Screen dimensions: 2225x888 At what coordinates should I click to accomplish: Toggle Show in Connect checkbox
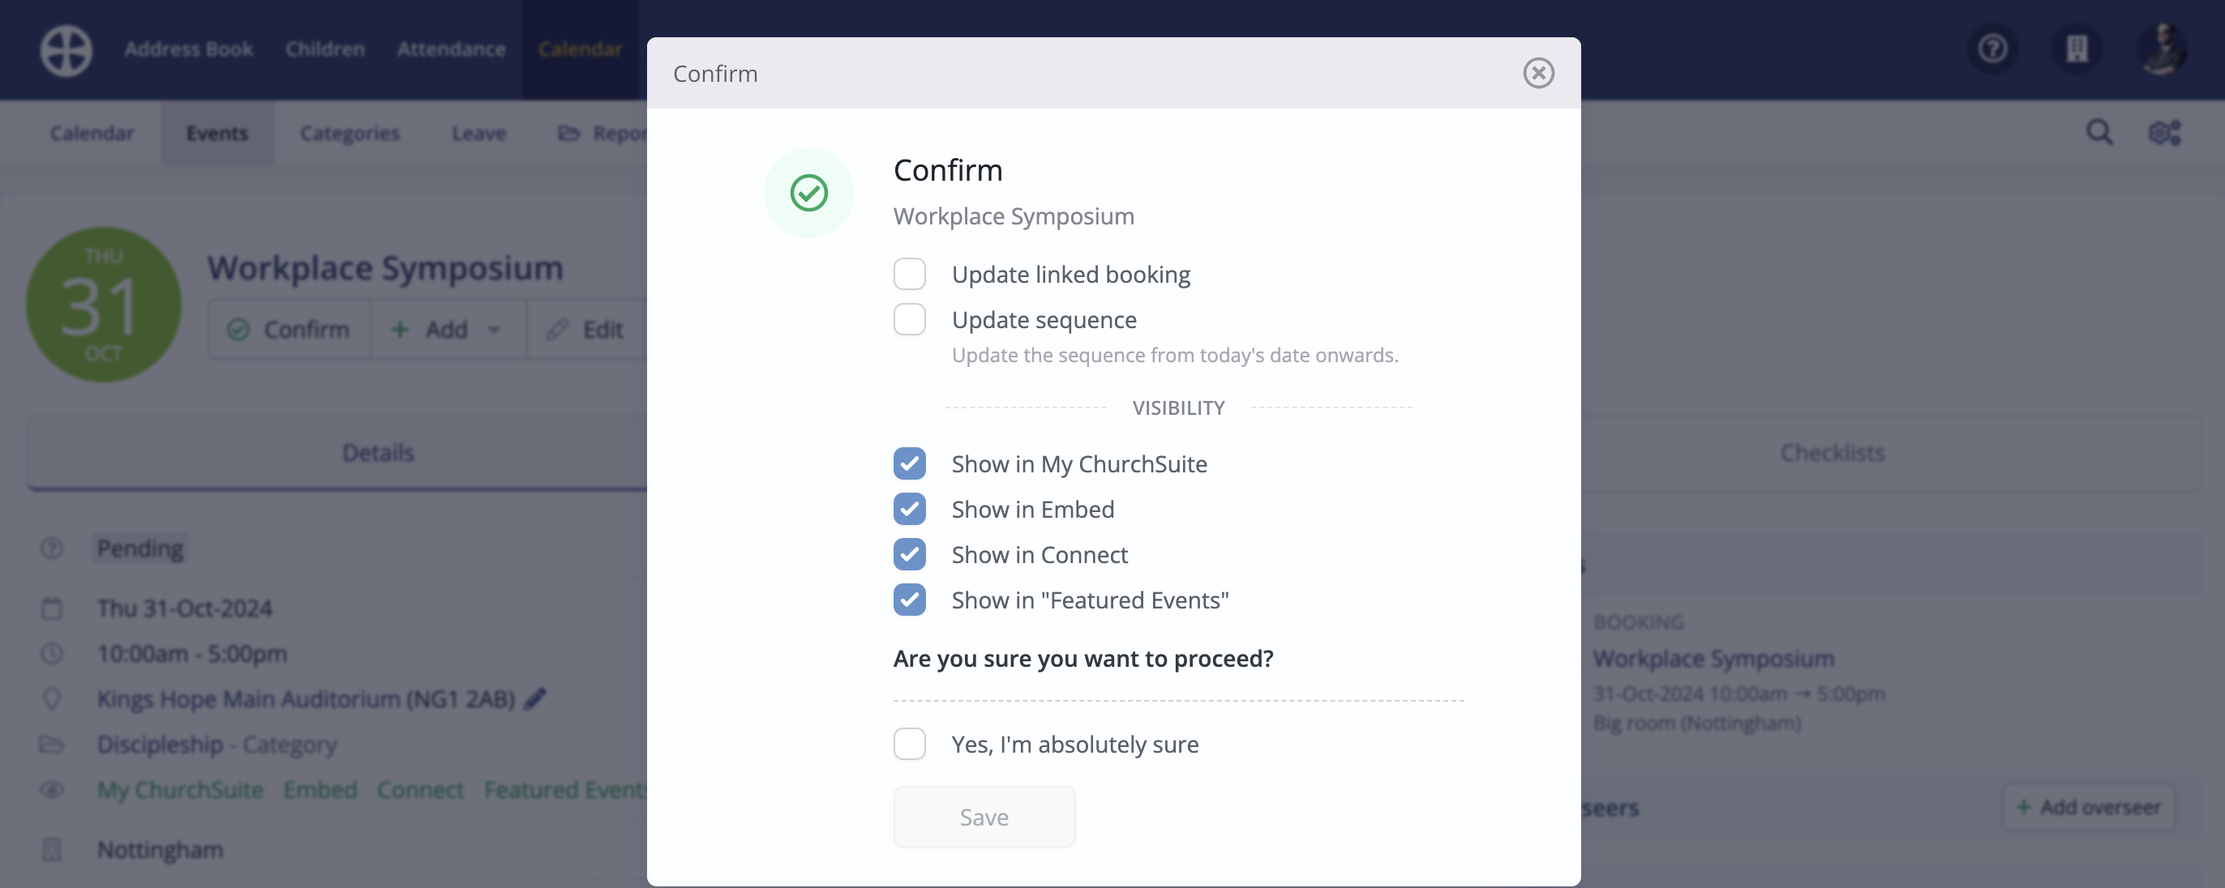pos(910,554)
